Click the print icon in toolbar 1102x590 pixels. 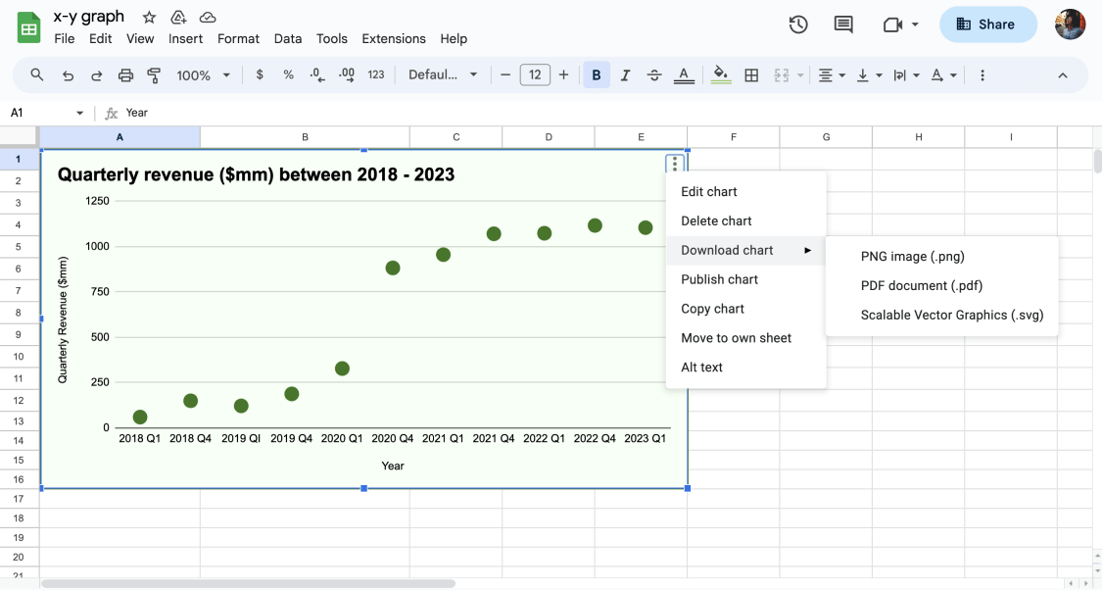[x=125, y=75]
